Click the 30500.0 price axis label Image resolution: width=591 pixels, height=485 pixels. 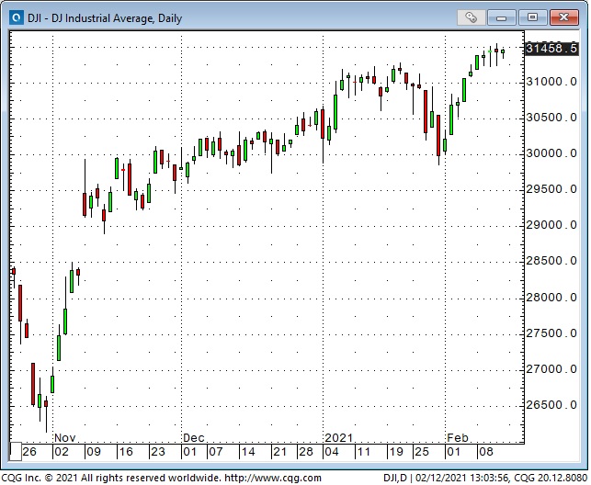(551, 118)
